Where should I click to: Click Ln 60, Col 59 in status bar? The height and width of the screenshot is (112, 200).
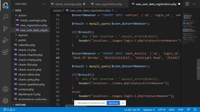click(x=132, y=110)
